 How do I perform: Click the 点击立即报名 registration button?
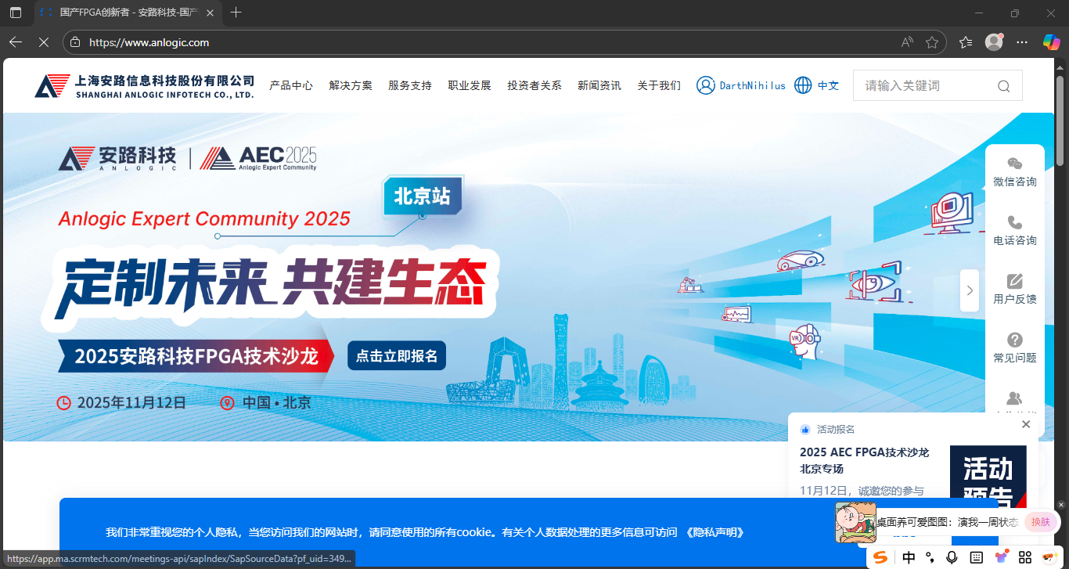click(x=396, y=355)
